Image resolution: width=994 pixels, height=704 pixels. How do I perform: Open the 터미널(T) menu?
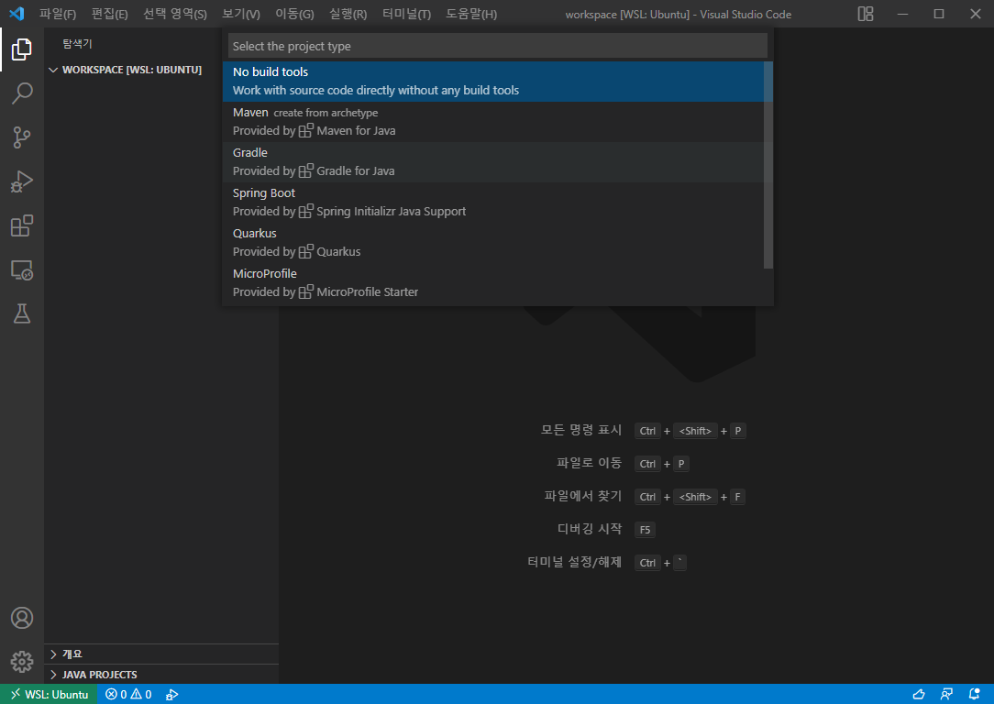407,14
